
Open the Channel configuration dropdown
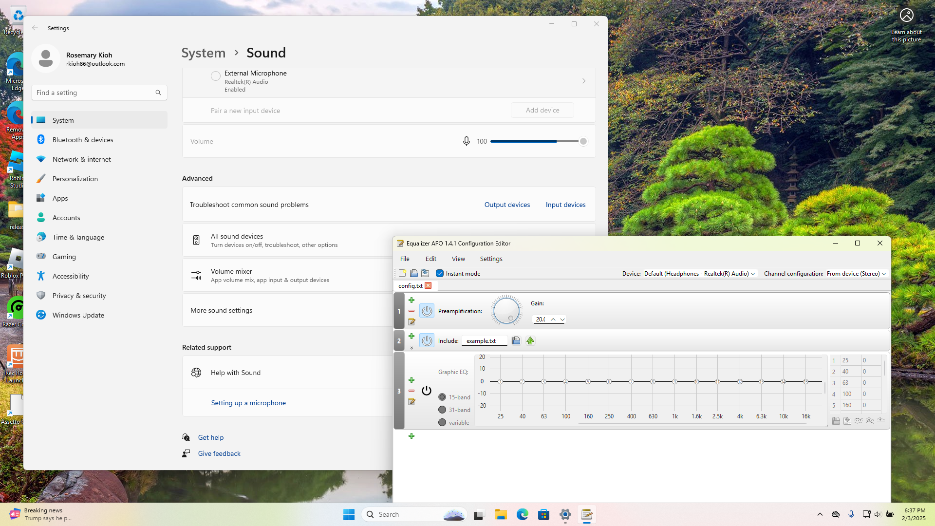(x=857, y=274)
